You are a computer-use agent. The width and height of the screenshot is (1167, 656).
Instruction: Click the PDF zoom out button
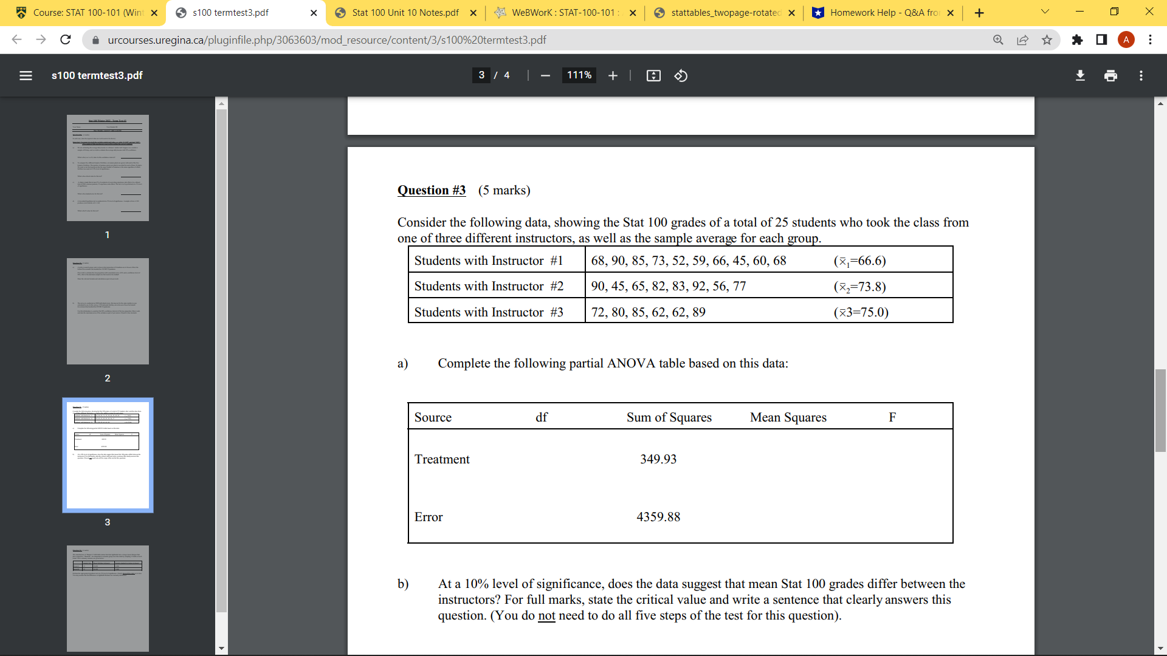(545, 75)
